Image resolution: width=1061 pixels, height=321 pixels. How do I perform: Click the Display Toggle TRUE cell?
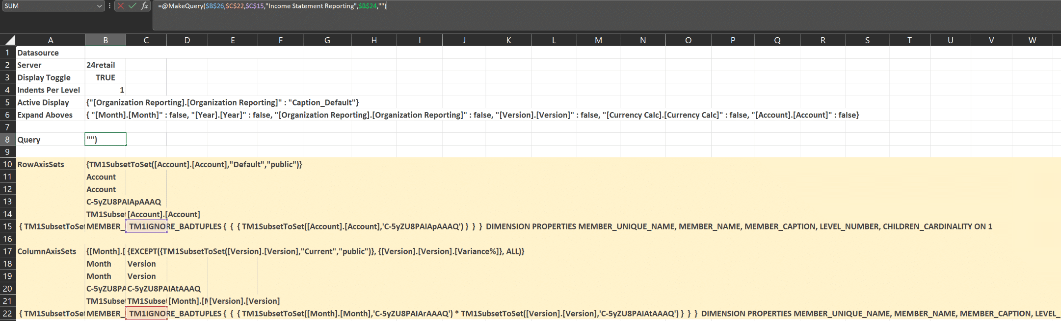click(105, 77)
